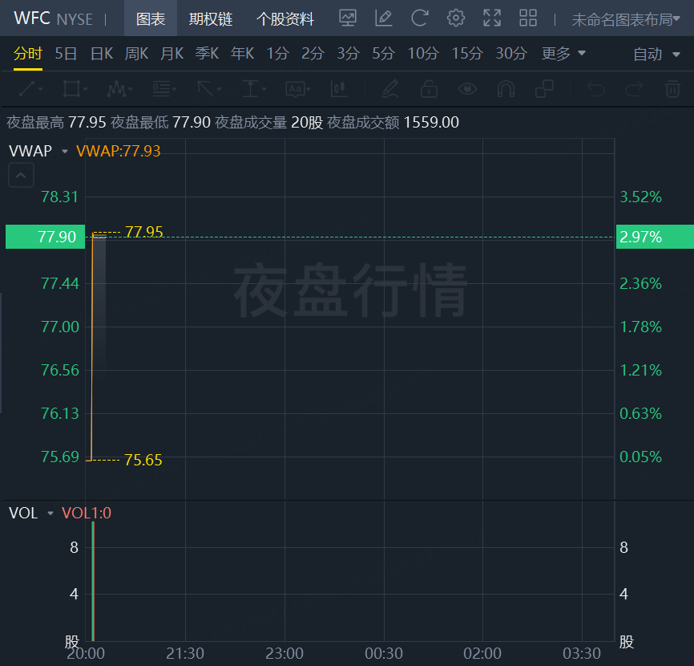Toggle drawings visibility with eye icon

point(467,88)
